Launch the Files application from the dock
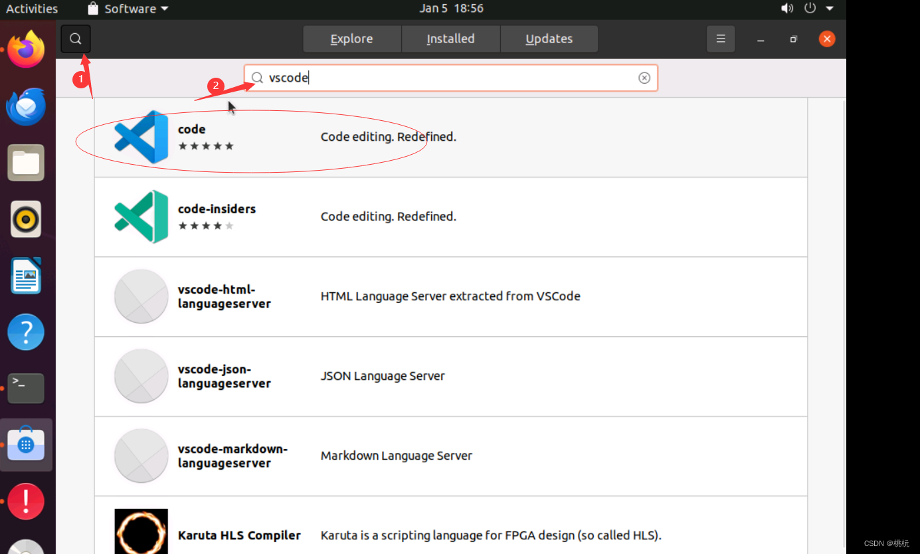This screenshot has width=920, height=554. tap(26, 162)
